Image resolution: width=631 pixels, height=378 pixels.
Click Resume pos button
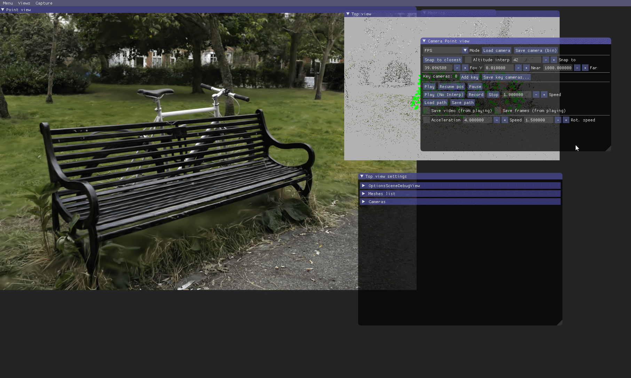(x=451, y=87)
